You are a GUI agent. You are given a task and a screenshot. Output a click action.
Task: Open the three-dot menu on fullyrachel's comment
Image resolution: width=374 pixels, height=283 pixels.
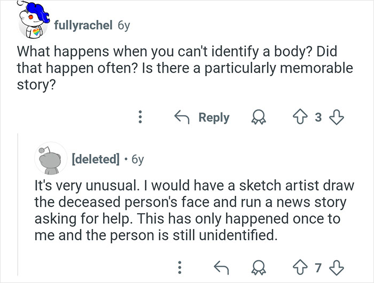point(141,118)
